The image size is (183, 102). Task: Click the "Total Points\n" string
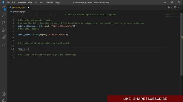pyautogui.click(x=56, y=35)
